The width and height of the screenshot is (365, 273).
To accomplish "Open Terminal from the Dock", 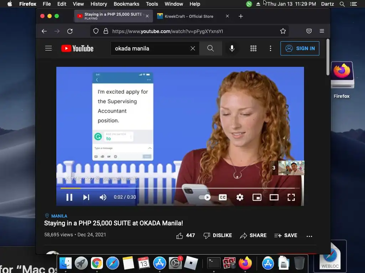I will click(214, 263).
